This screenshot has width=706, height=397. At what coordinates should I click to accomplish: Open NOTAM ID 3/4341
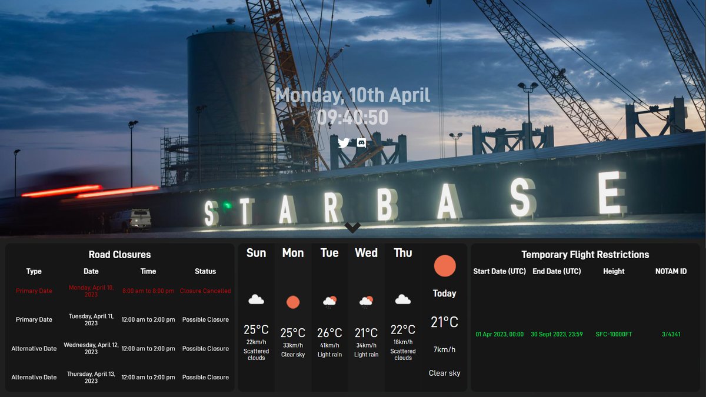coord(671,335)
